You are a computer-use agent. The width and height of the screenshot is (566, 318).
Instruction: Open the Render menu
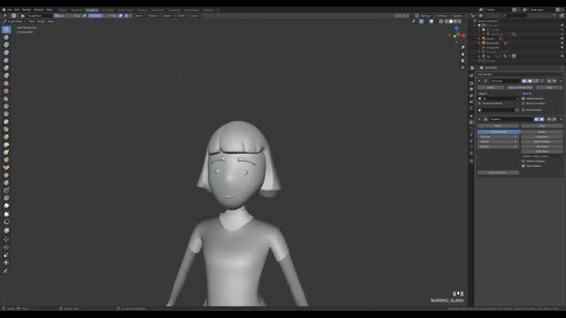[27, 10]
